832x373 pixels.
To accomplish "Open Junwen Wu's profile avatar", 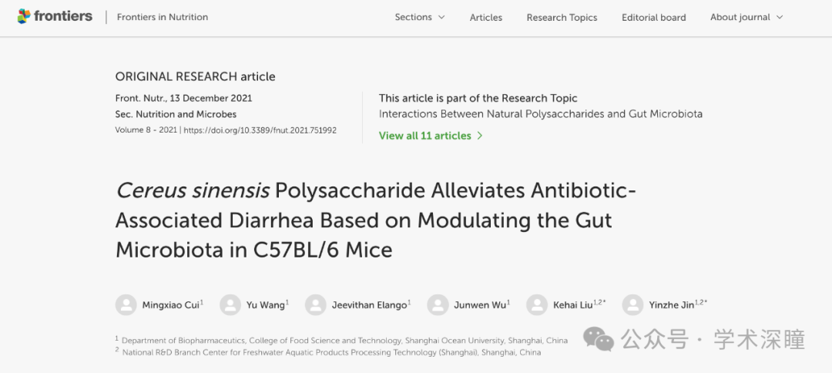I will click(x=438, y=305).
